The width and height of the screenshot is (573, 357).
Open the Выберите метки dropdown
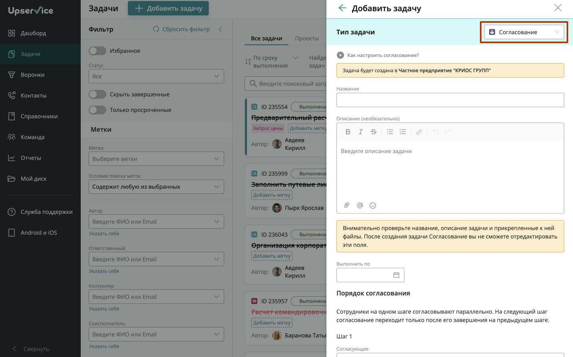156,159
